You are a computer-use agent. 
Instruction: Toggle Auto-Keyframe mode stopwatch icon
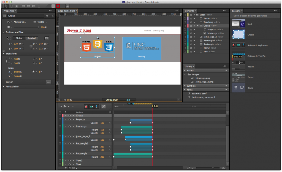(x=86, y=107)
